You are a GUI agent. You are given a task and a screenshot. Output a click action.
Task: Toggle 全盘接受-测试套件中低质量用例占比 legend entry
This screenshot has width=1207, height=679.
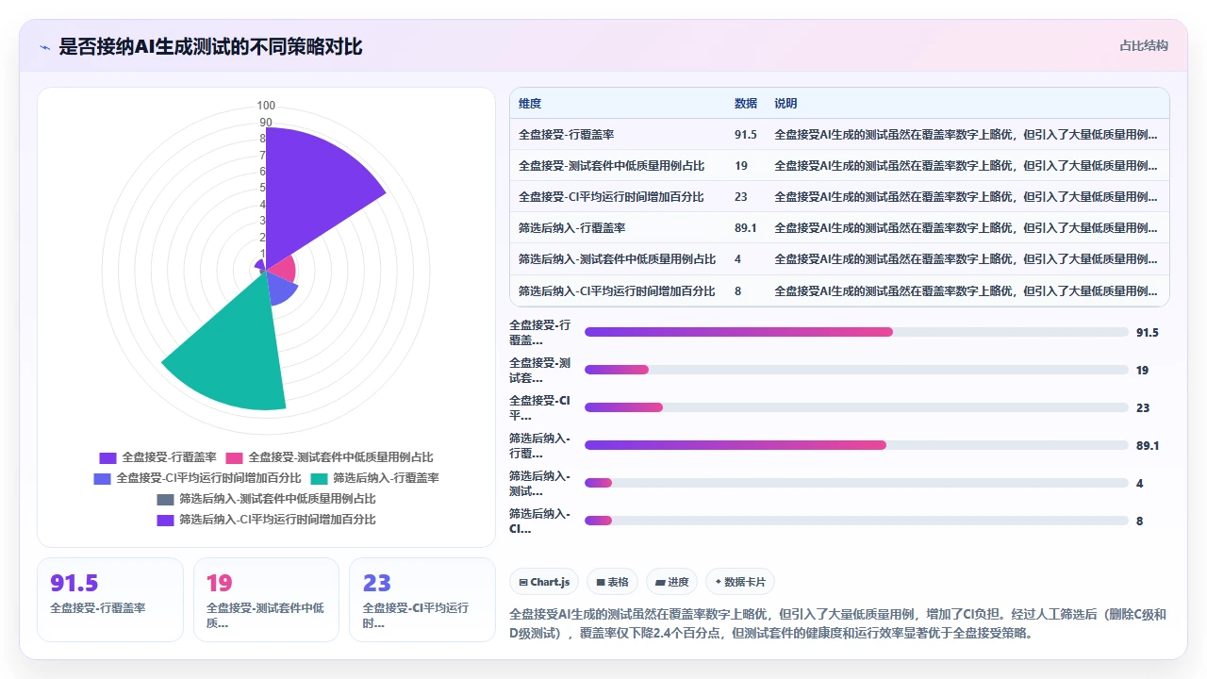(329, 457)
